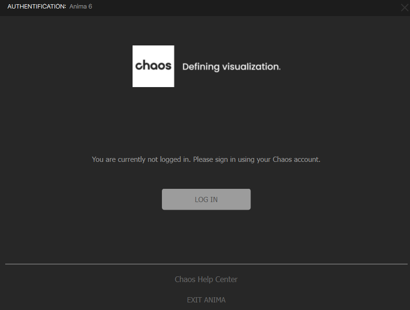Click the blank space between LOG IN and separator
This screenshot has width=410, height=310.
(206, 237)
